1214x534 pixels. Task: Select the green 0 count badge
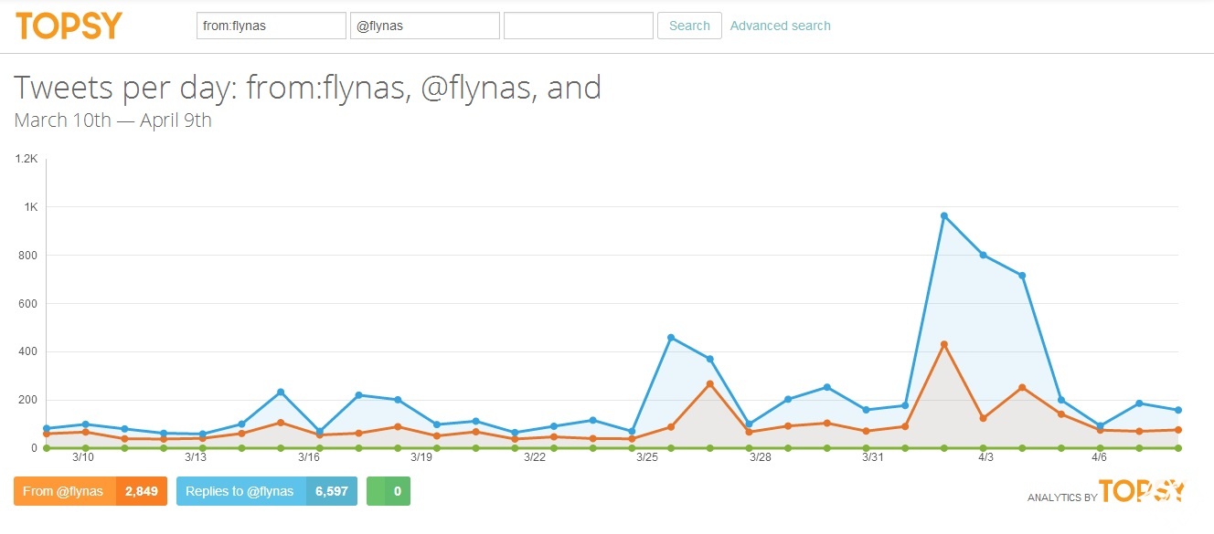[398, 491]
